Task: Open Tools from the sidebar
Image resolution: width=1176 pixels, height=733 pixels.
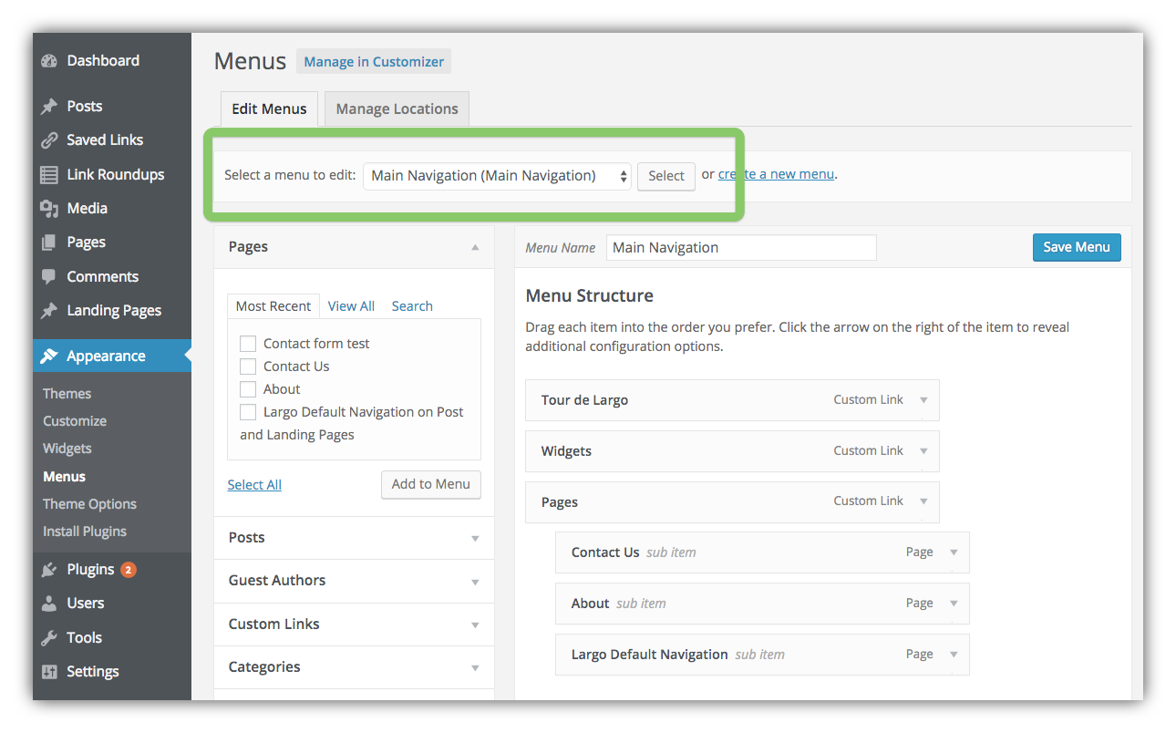Action: 85,638
